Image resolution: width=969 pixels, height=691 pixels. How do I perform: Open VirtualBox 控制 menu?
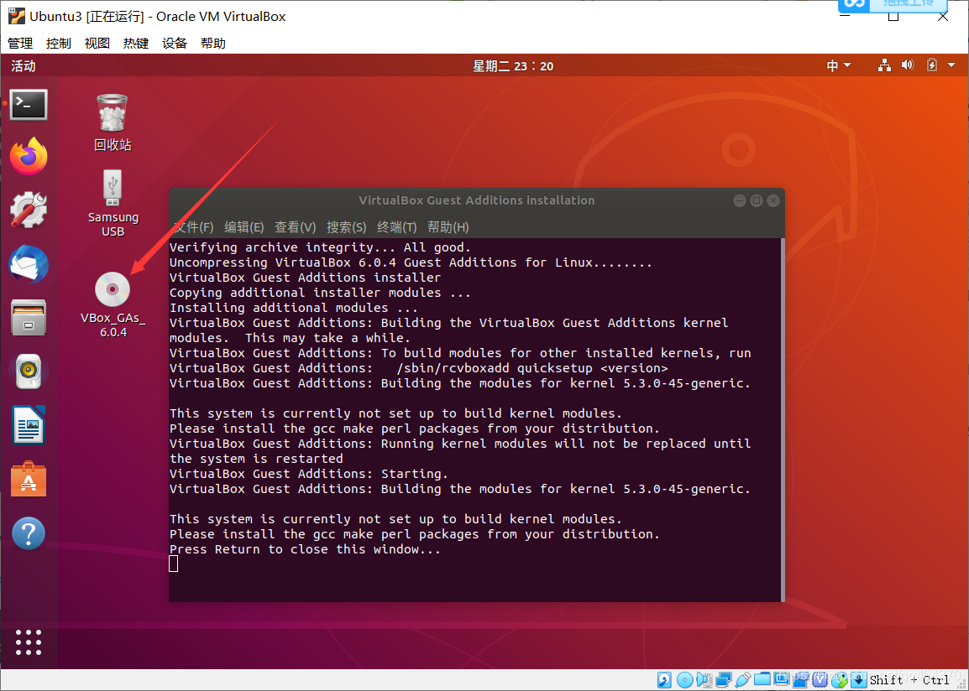coord(59,44)
